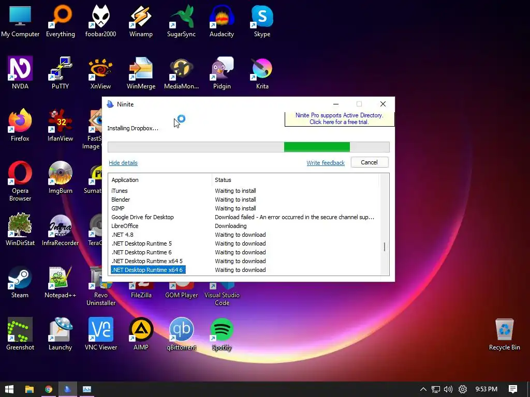Select the WinMerge desktop shortcut
This screenshot has width=530, height=397.
(141, 73)
